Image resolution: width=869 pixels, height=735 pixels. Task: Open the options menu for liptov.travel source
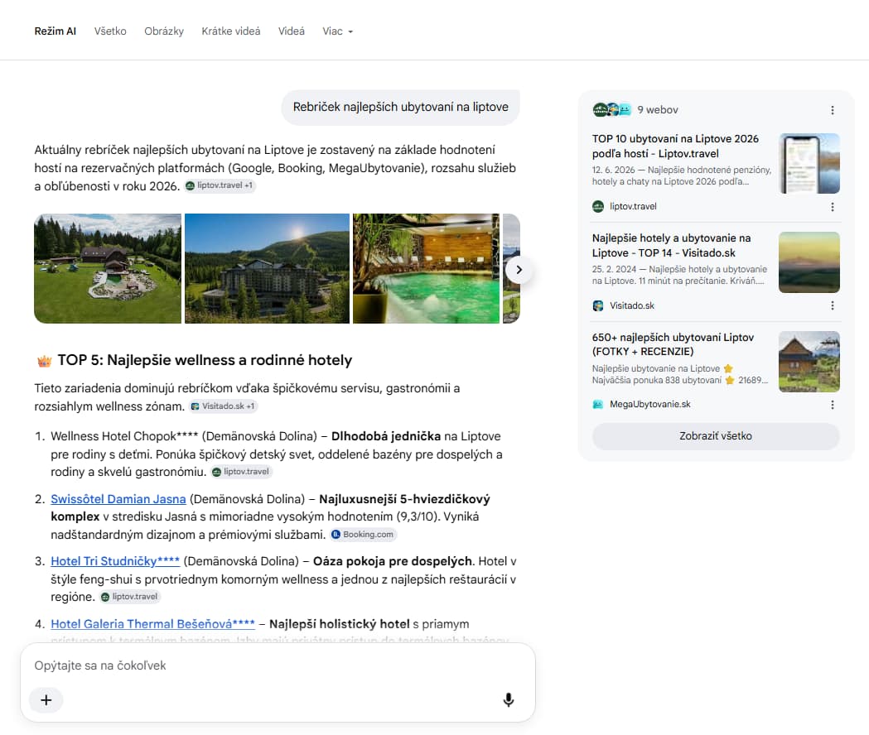click(832, 207)
